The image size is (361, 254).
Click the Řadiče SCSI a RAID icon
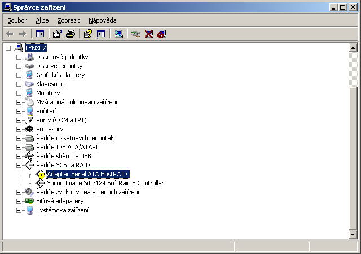click(29, 165)
